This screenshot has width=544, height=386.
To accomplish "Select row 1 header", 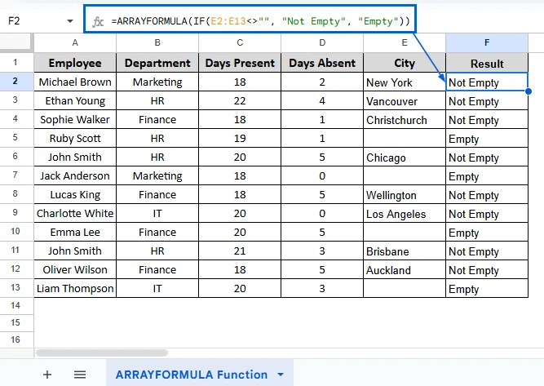I will tap(16, 63).
